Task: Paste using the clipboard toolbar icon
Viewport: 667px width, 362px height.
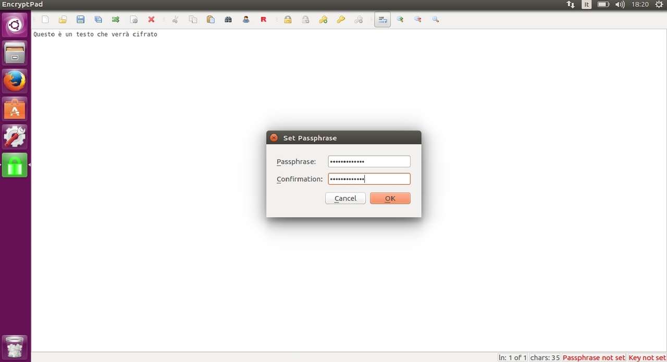Action: [x=211, y=20]
